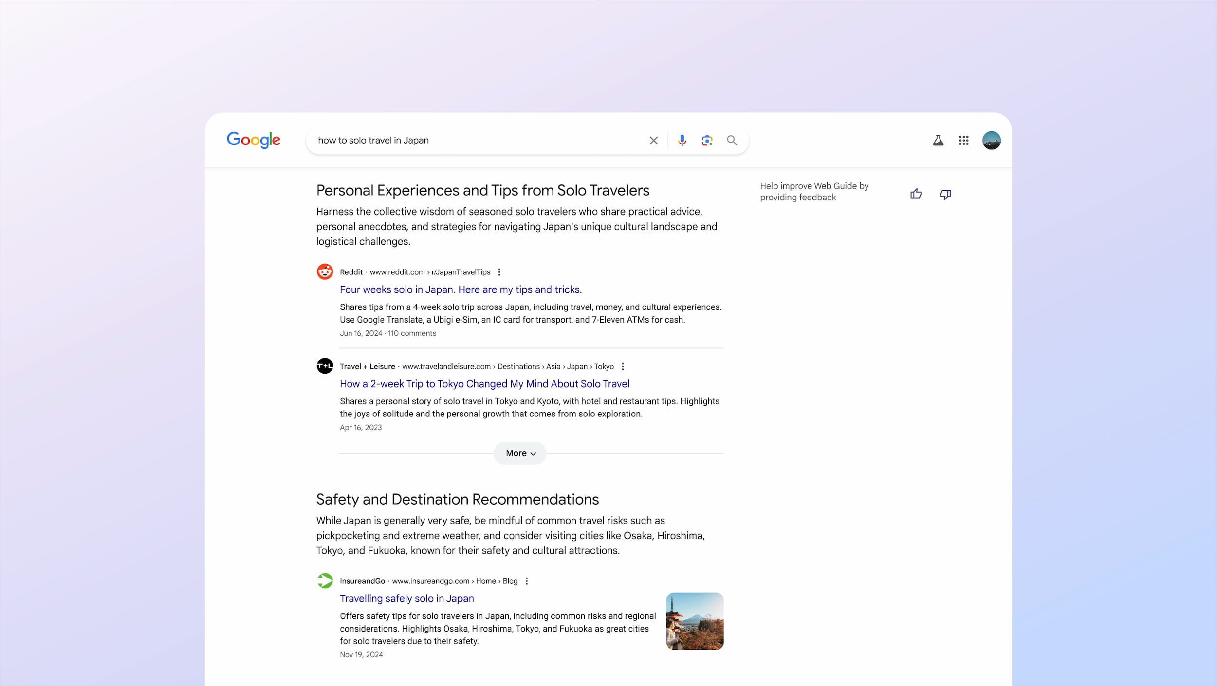Open the three-dot menu on the Travel + Leisure result
1217x686 pixels.
coord(623,366)
